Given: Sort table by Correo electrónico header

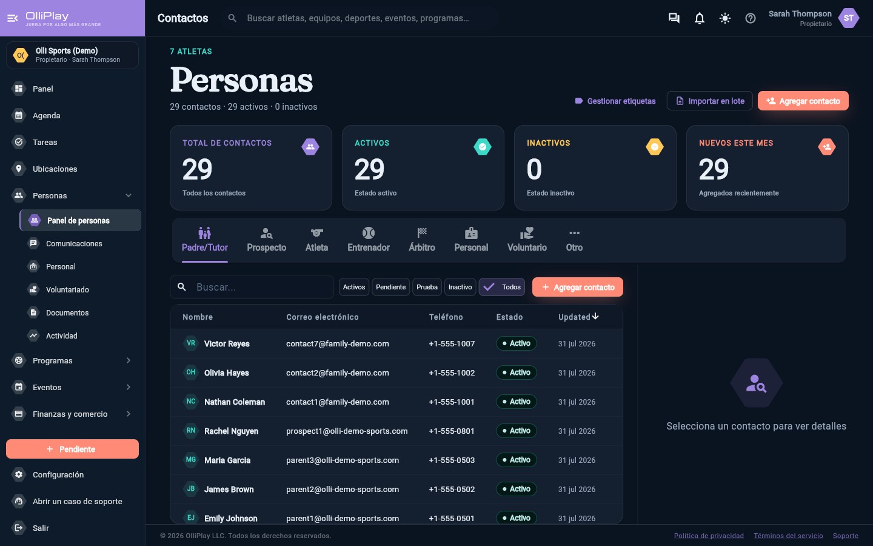Looking at the screenshot, I should [323, 317].
